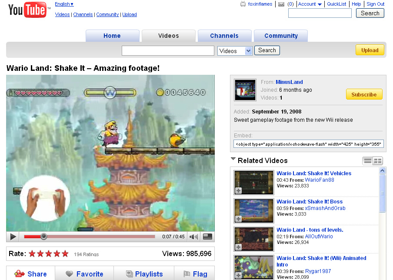Open AllOutWario user link

coord(319,237)
